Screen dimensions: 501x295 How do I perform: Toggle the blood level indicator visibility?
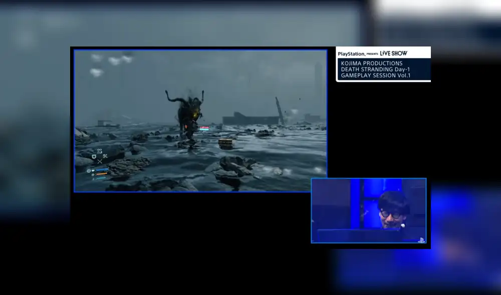point(101,174)
